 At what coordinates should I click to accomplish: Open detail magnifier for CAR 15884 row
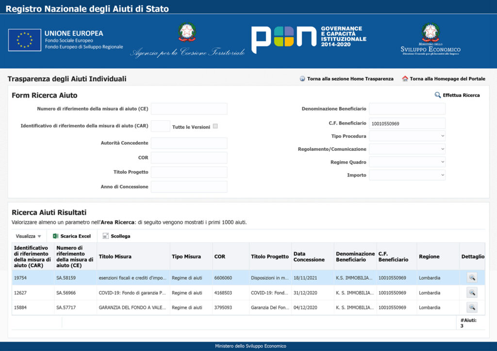[472, 307]
